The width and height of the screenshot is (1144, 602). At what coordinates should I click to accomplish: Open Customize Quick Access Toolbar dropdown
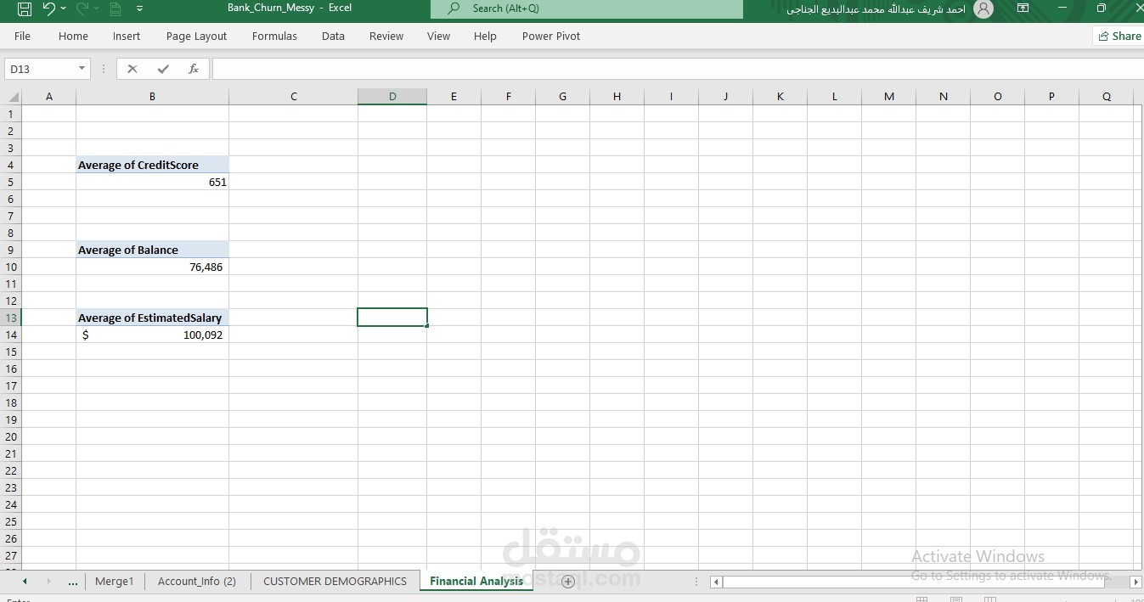[x=139, y=8]
